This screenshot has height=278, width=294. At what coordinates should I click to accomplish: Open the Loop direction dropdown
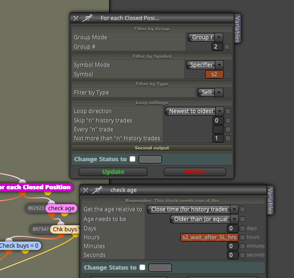point(194,111)
